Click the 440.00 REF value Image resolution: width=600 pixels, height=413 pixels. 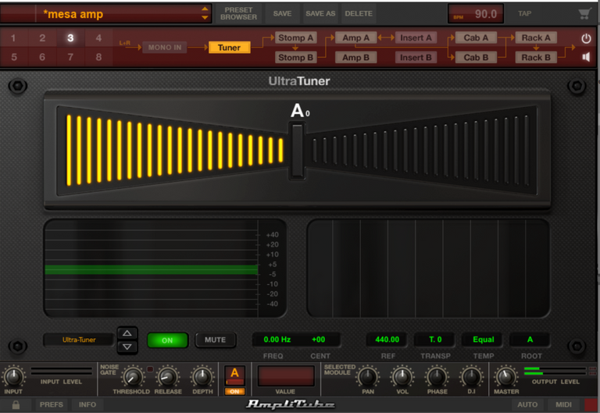(x=387, y=340)
